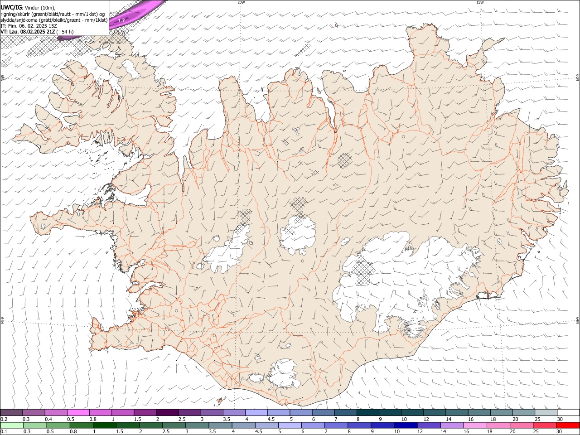Select the light grey 25 swatch, top legend row
The image size is (580, 435).
(x=546, y=412)
